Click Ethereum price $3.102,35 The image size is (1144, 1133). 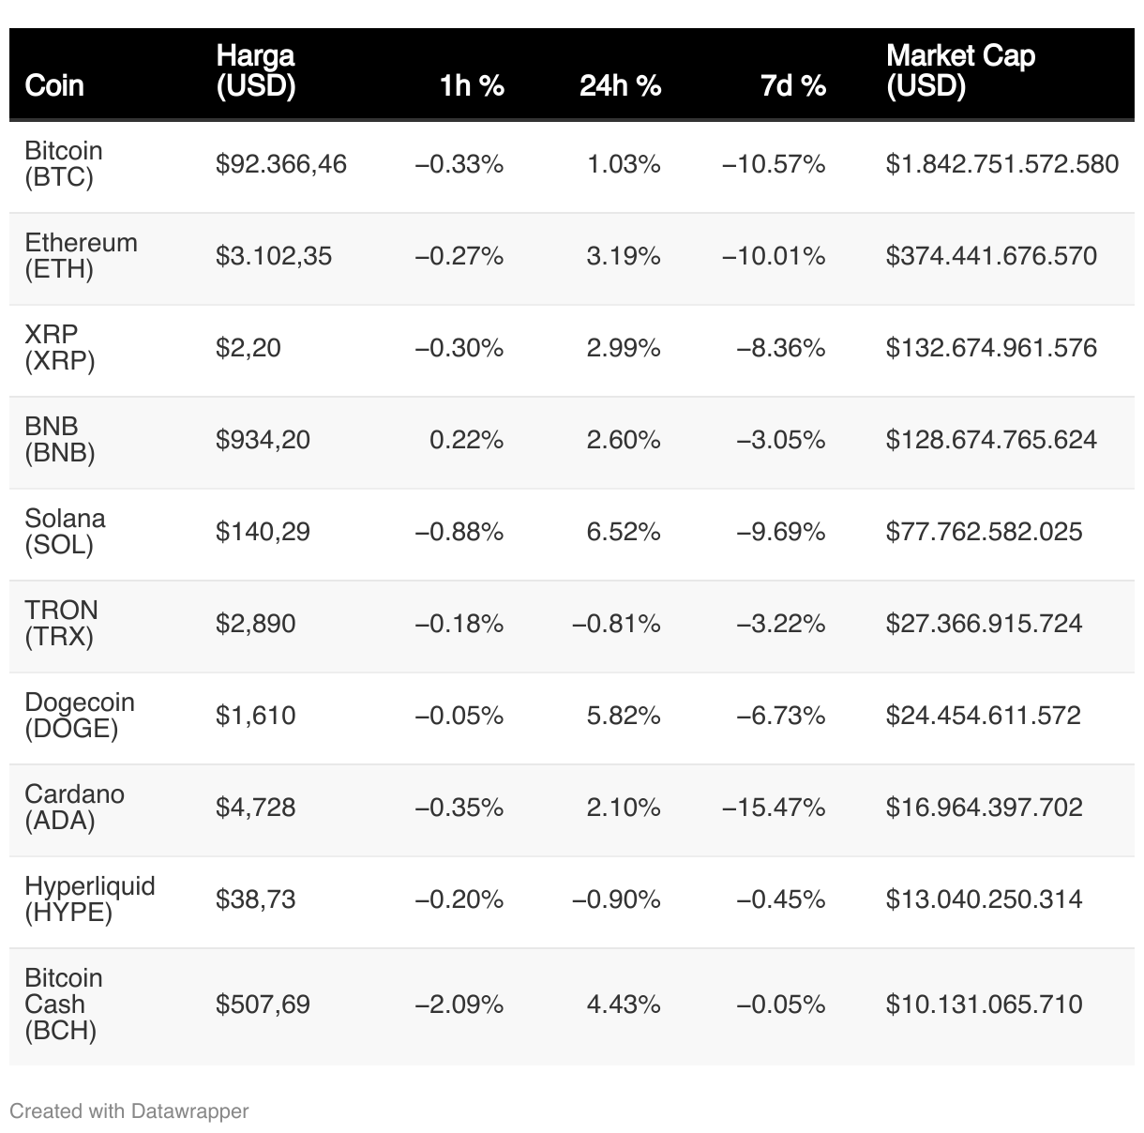[x=274, y=256]
